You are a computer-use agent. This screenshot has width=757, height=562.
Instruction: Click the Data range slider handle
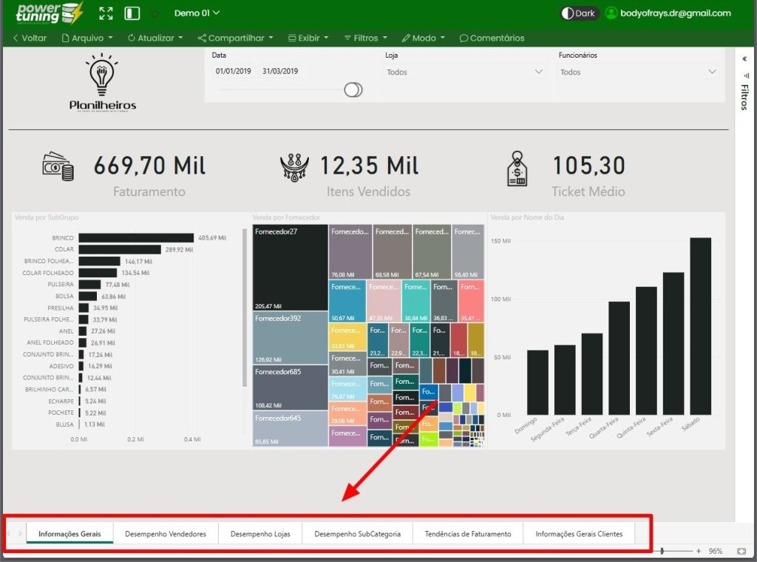[x=353, y=89]
